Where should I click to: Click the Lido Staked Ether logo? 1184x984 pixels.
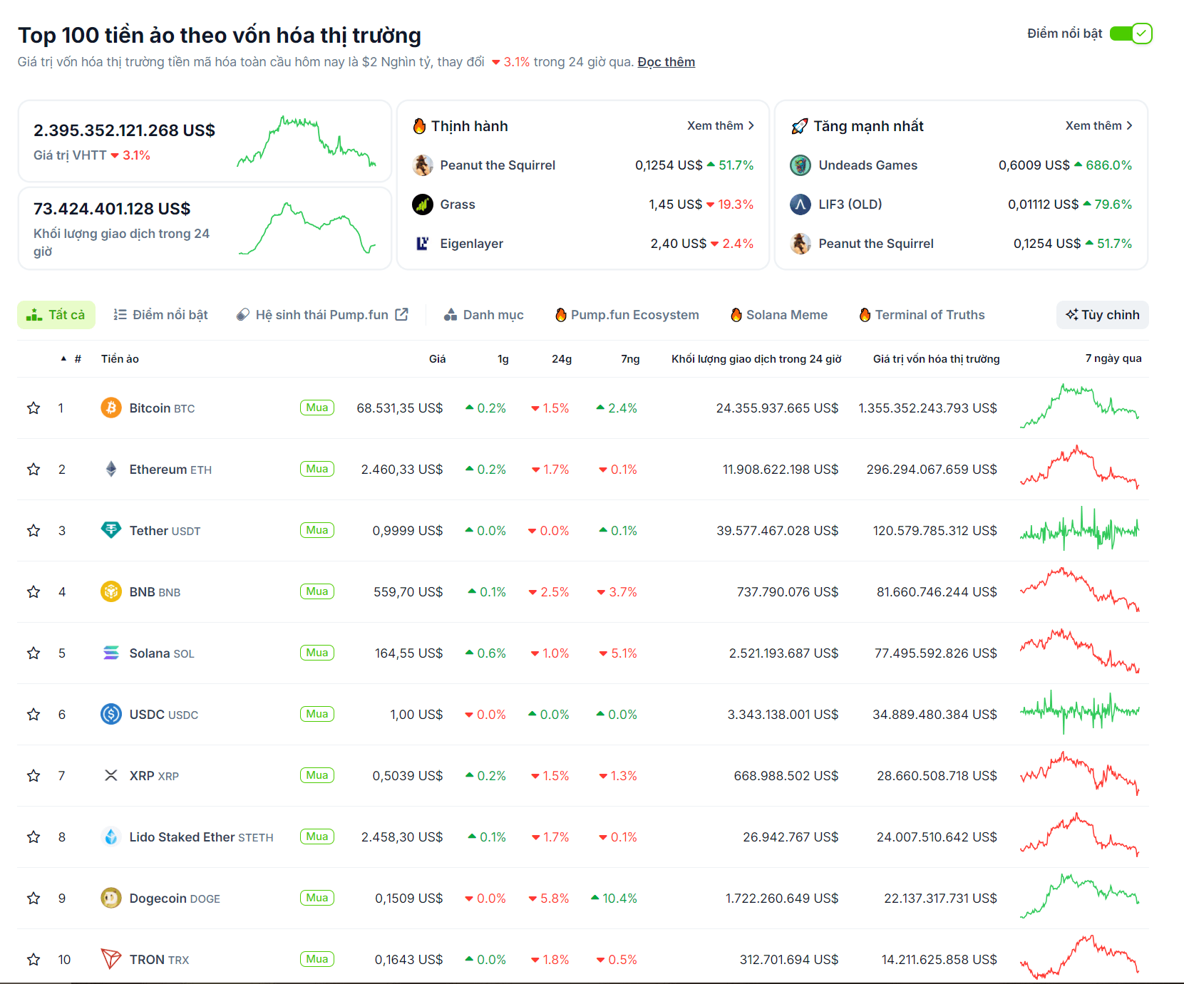pos(111,837)
